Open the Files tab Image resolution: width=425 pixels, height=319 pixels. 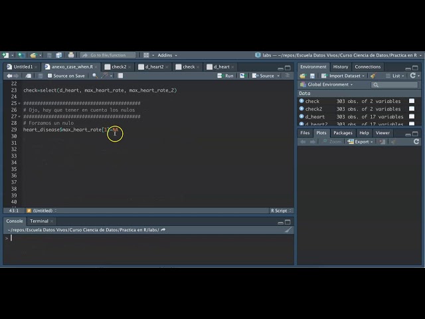click(x=305, y=133)
